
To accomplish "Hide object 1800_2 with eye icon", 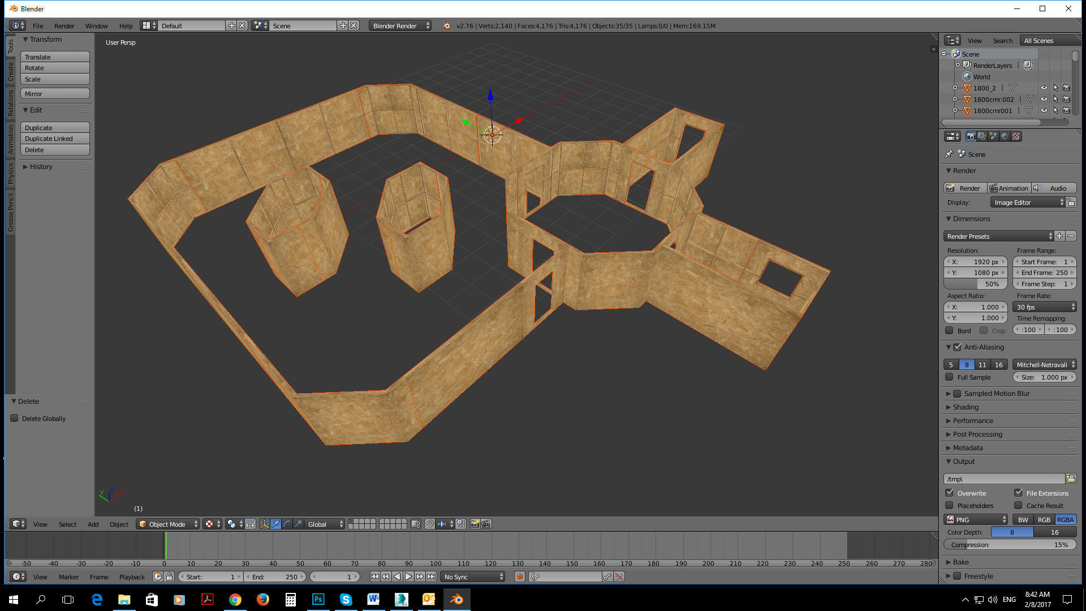I will [x=1044, y=88].
